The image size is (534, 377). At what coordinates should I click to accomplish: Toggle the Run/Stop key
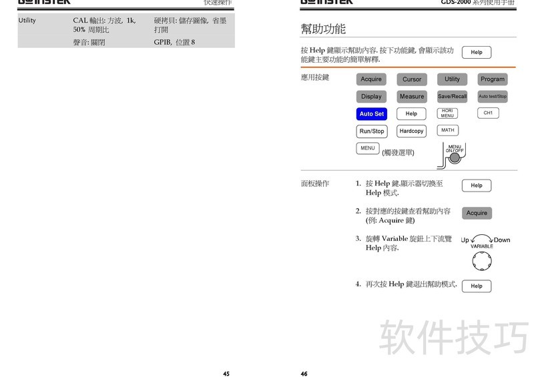371,131
